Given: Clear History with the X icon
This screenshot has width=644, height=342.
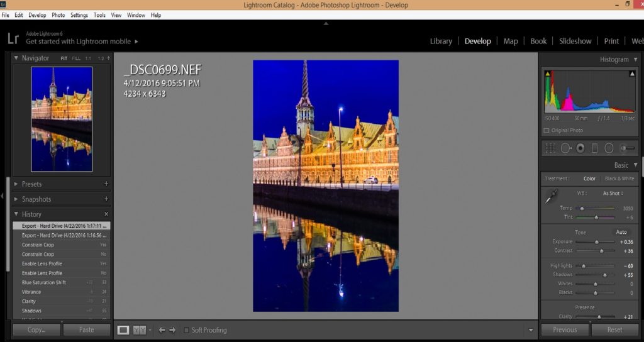Looking at the screenshot, I should pos(106,214).
